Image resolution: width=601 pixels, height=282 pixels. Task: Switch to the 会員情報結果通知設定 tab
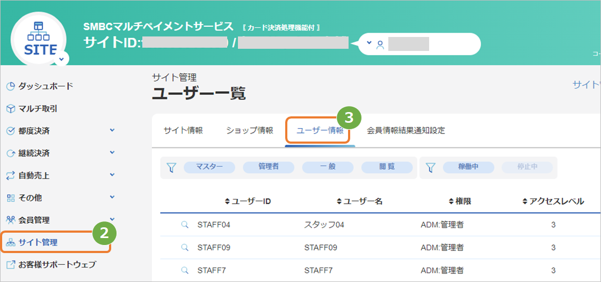[406, 130]
